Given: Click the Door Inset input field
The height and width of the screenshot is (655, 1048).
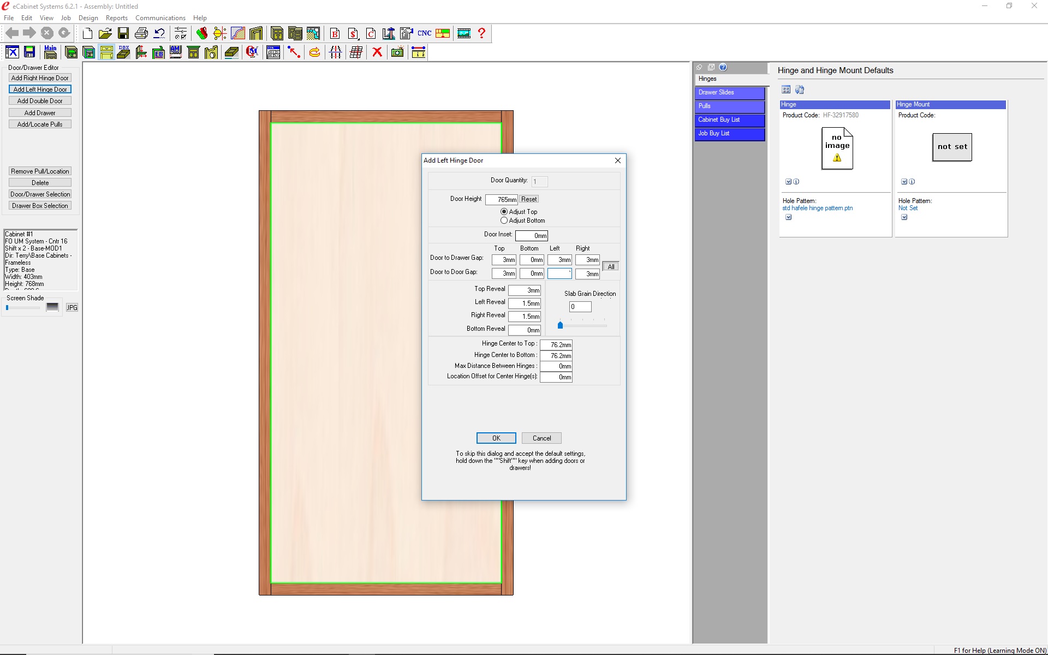Looking at the screenshot, I should [531, 236].
